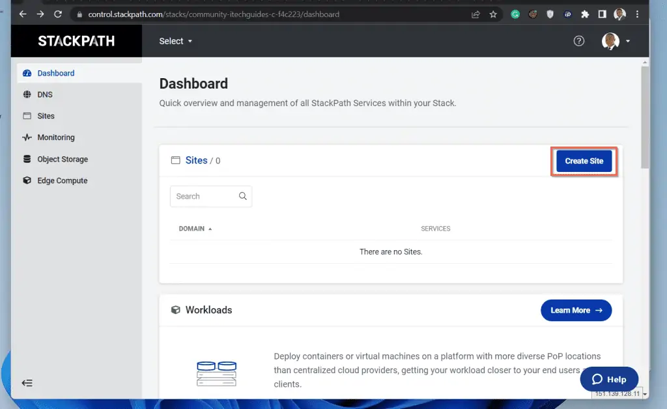Open the Select stack dropdown

174,40
